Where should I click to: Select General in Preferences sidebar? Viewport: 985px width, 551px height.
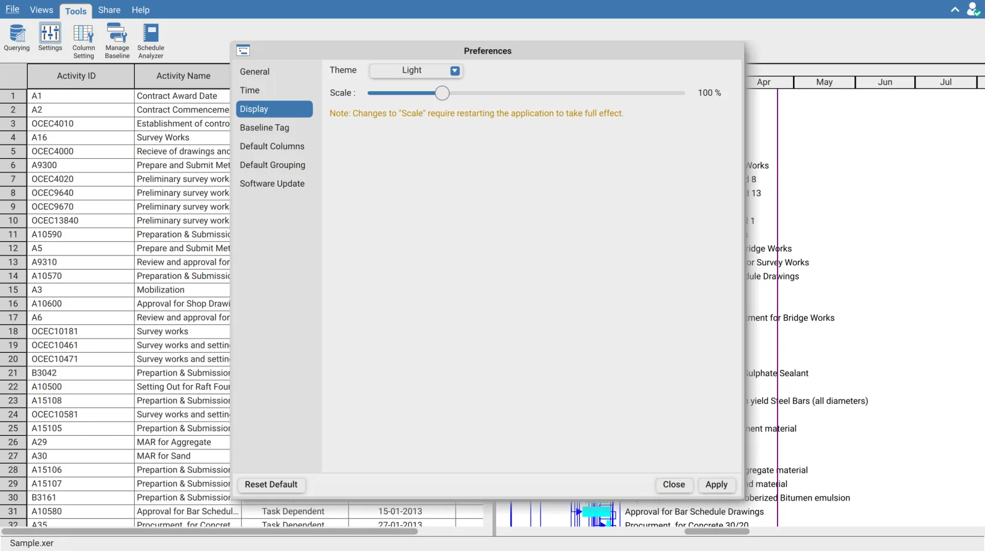click(x=275, y=71)
